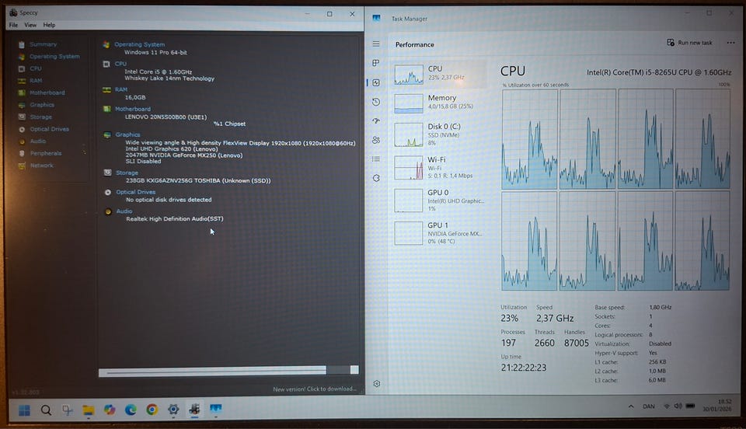Open Speccy View menu
The width and height of the screenshot is (746, 429).
[30, 25]
